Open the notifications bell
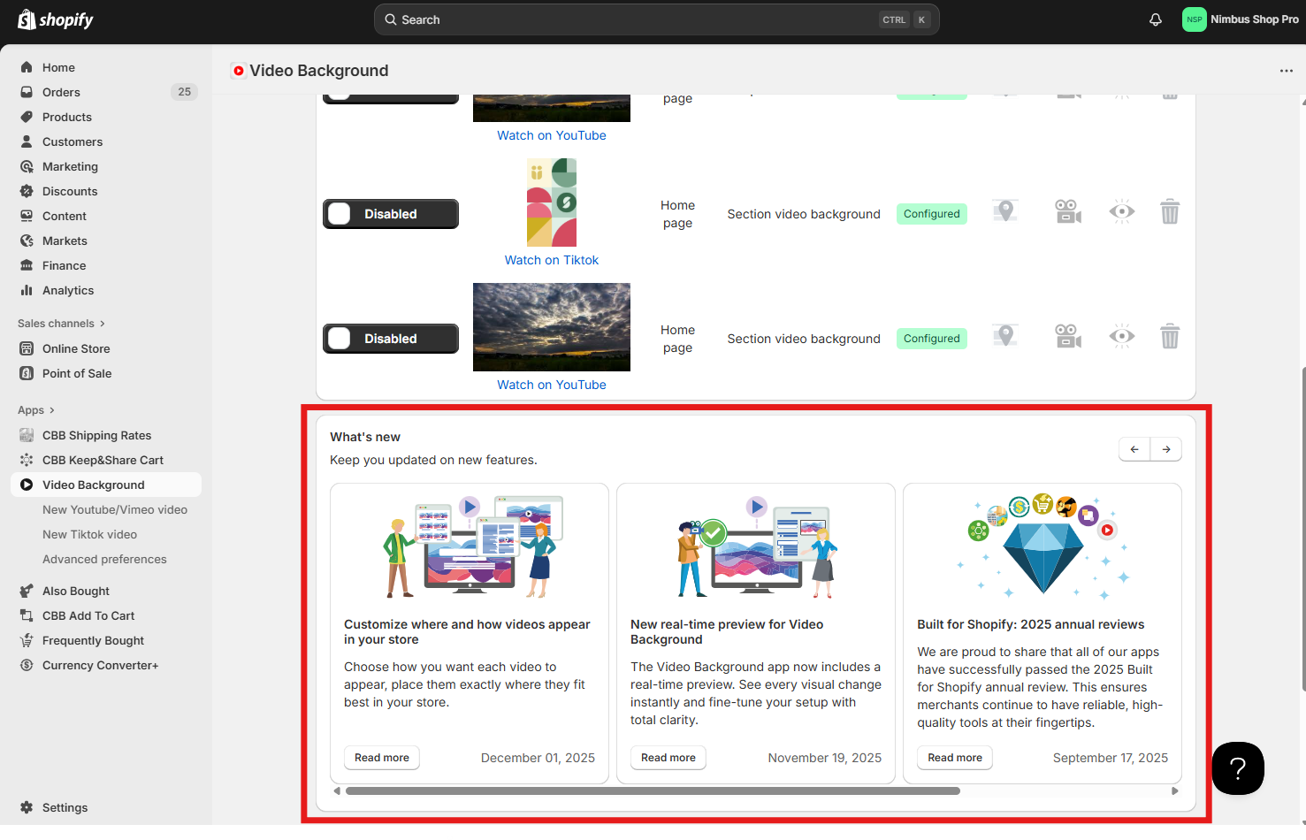1306x840 pixels. pos(1156,19)
